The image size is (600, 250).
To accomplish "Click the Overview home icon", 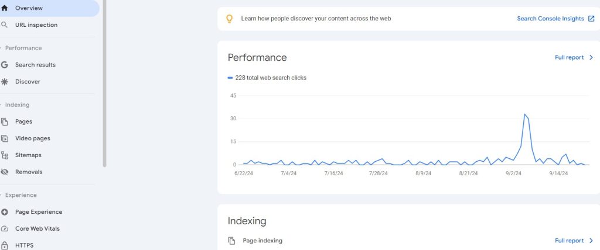I will click(5, 8).
